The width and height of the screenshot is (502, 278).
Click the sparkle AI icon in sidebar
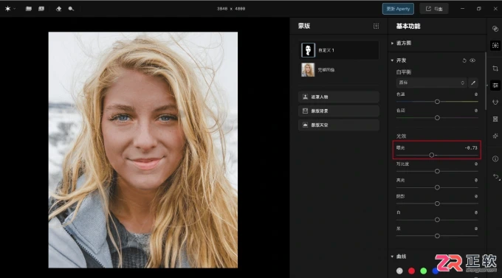coord(495,136)
